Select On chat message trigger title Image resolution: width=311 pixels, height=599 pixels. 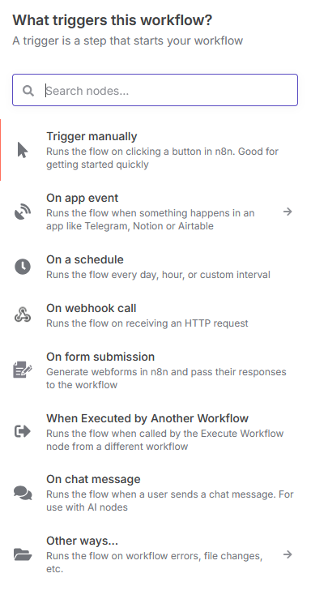[x=93, y=479]
